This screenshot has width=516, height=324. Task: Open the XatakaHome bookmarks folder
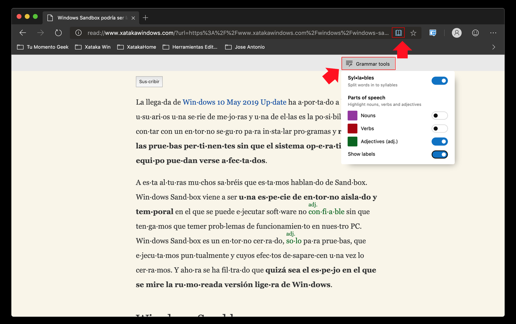coord(137,47)
